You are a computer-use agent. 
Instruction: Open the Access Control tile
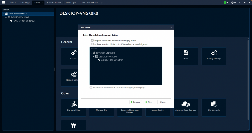[x=158, y=110]
